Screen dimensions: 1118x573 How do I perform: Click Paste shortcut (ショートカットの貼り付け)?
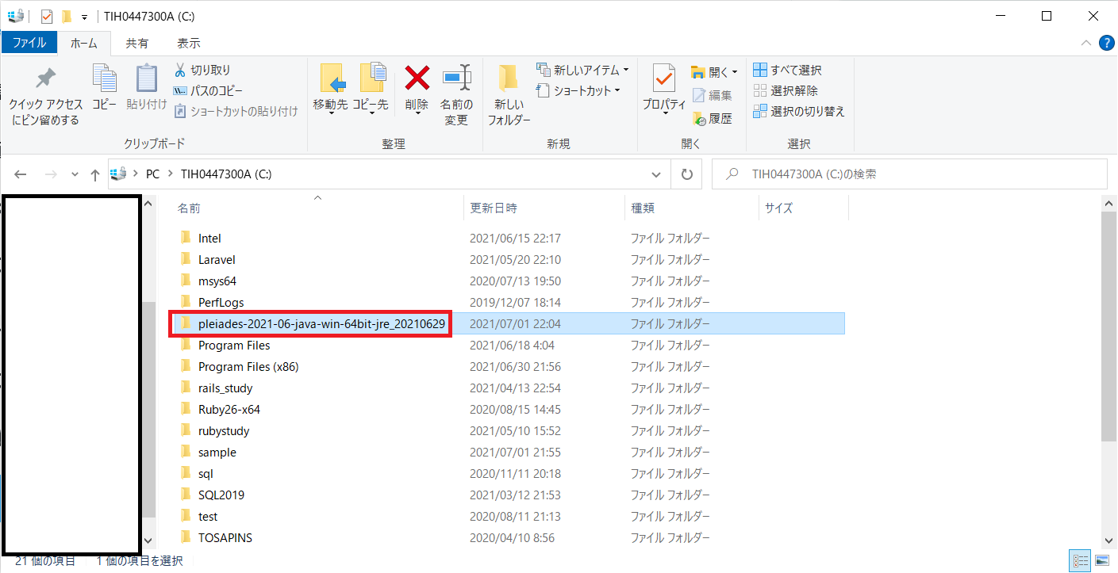(x=236, y=112)
